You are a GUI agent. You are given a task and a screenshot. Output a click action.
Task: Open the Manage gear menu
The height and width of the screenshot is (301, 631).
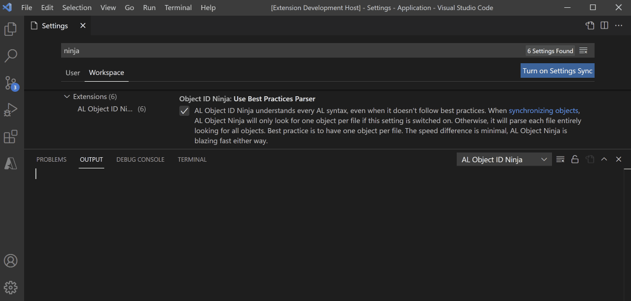pyautogui.click(x=11, y=288)
